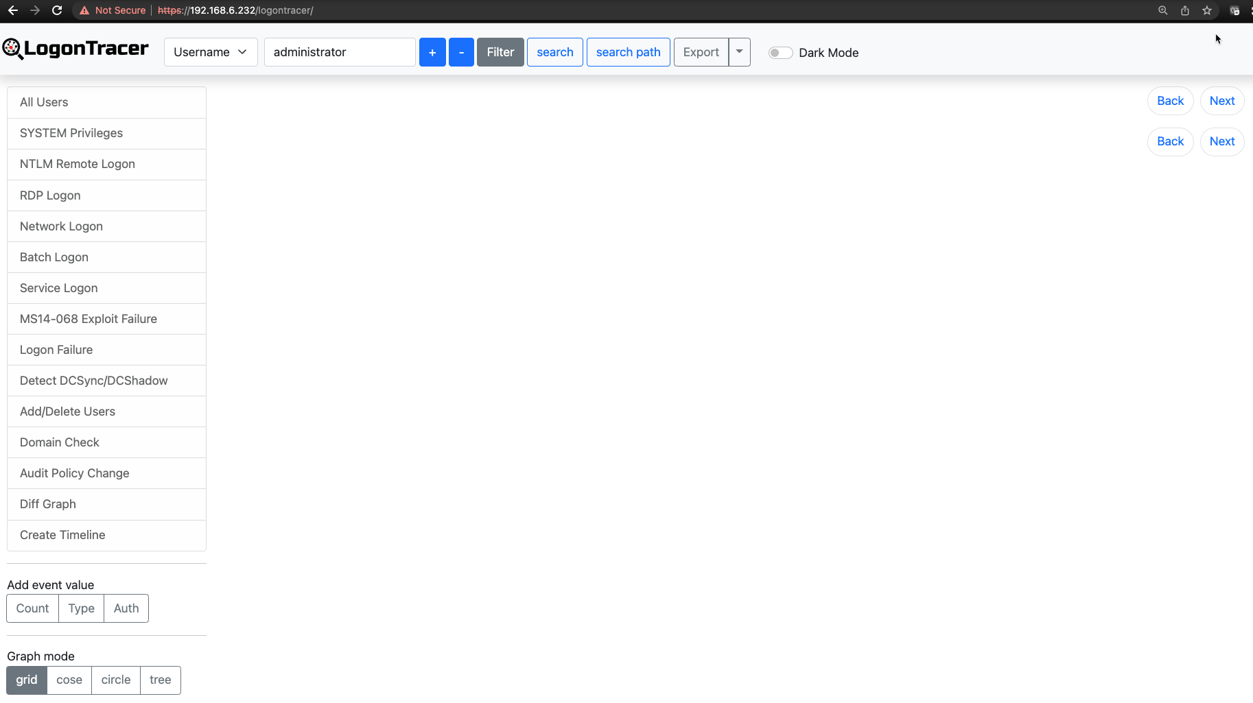1253x703 pixels.
Task: Select Domain Check item
Action: [106, 442]
